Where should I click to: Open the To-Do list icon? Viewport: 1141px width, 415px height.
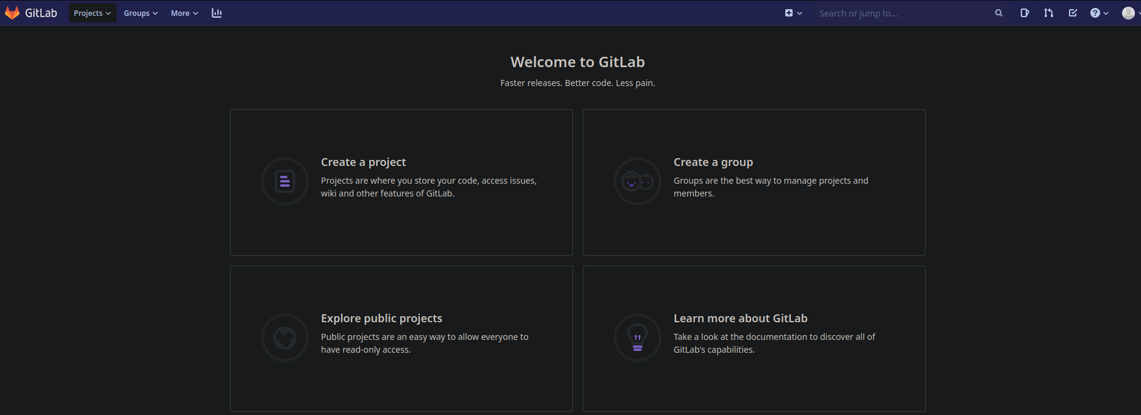point(1073,13)
